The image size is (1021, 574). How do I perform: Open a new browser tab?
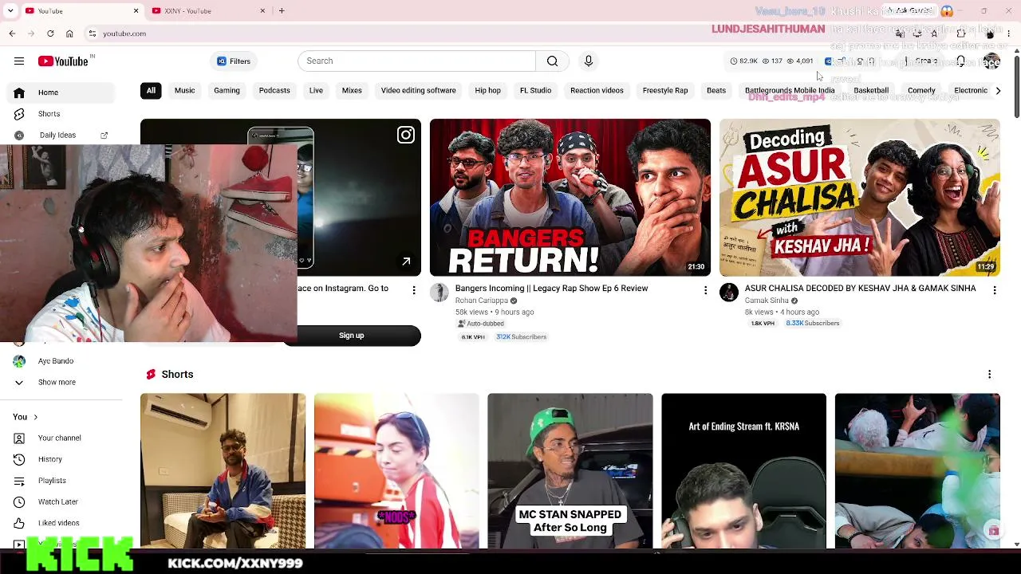pos(282,11)
